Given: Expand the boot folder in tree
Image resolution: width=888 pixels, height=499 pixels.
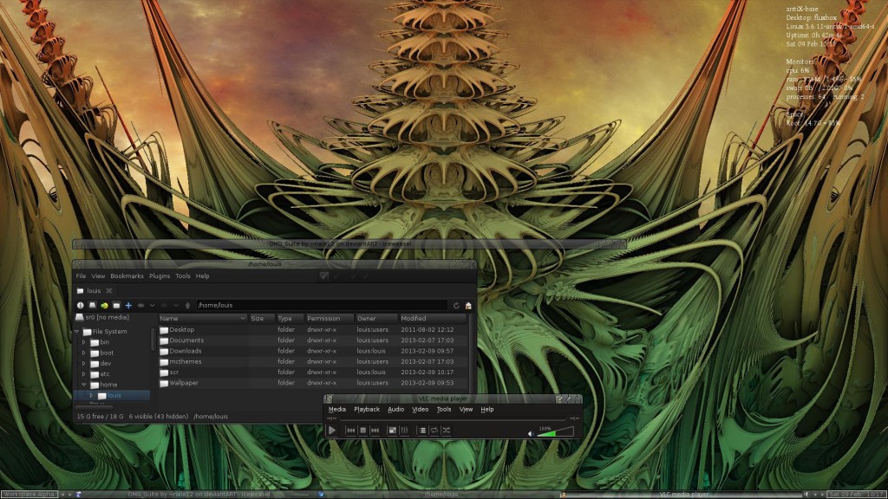Looking at the screenshot, I should (x=84, y=353).
